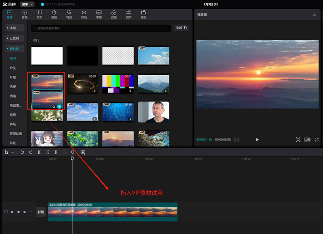Open the 音频 (Audio) tab
This screenshot has height=234, width=323.
tap(24, 14)
